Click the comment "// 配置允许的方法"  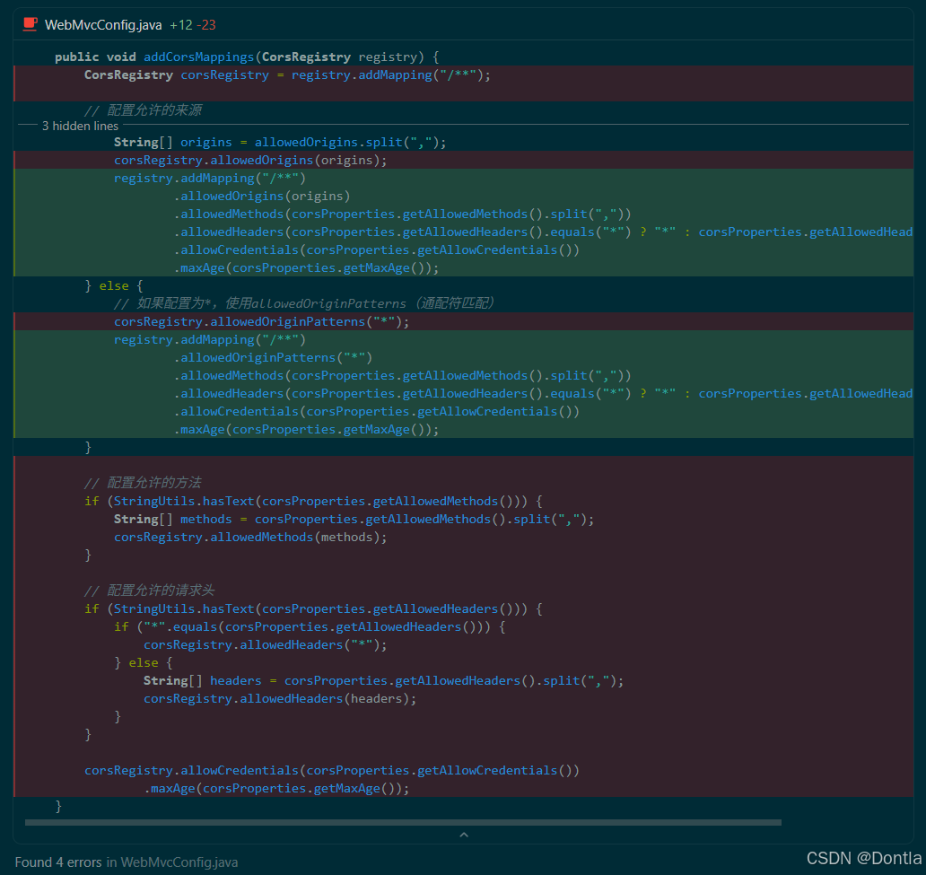click(143, 483)
